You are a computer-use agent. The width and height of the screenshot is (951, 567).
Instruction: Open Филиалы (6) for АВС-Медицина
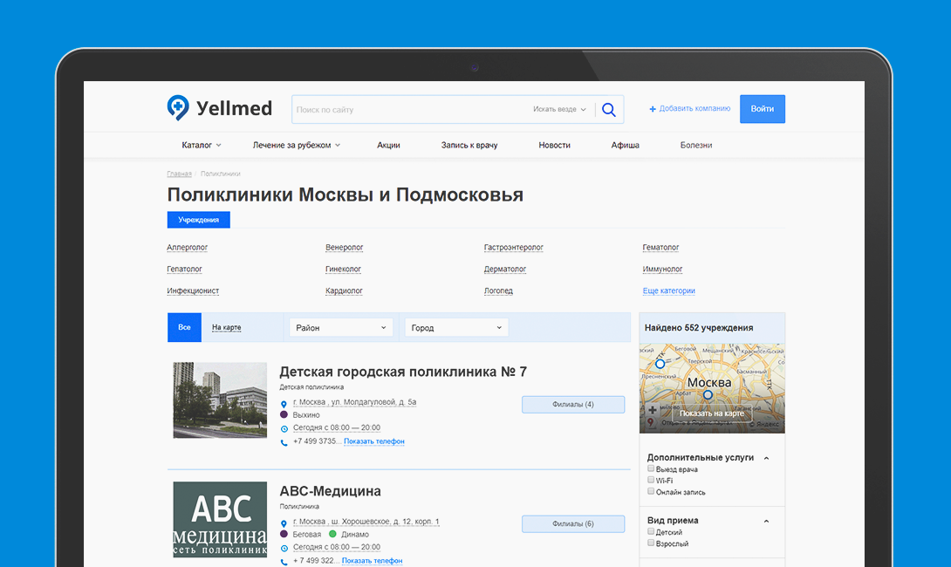(x=573, y=524)
